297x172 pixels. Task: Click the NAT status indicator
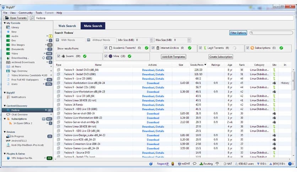click(227, 164)
